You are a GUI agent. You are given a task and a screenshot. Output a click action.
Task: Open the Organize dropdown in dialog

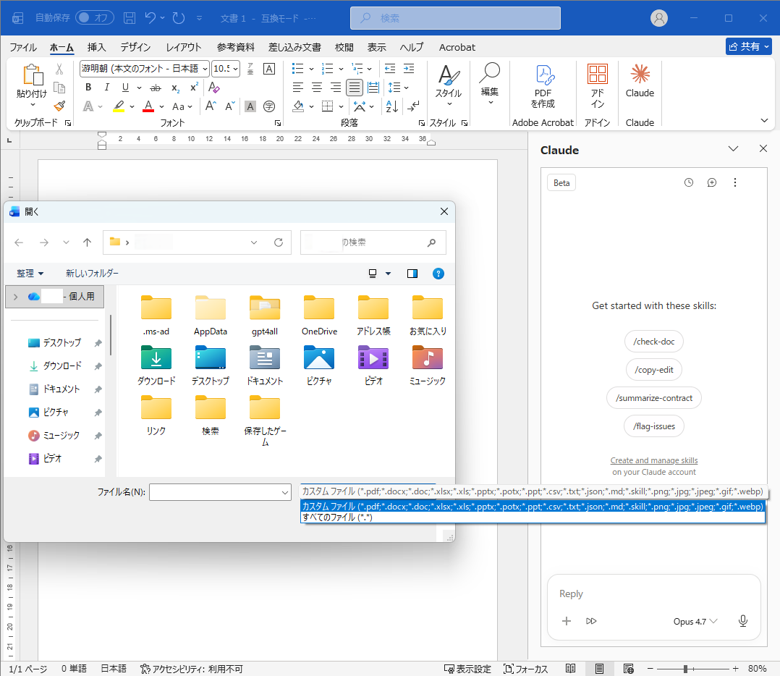point(30,273)
